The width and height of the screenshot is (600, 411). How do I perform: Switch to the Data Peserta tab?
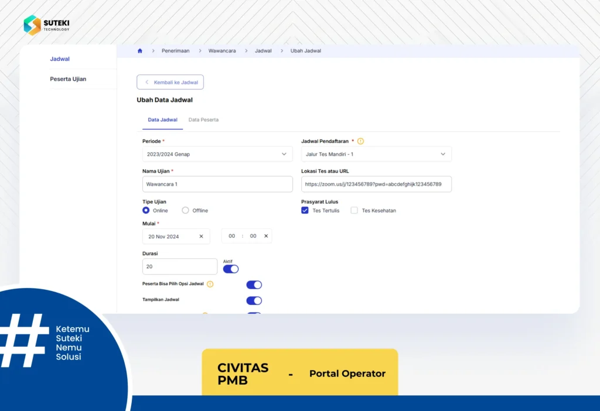coord(203,119)
